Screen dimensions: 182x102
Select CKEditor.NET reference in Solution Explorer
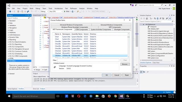(x=155, y=29)
